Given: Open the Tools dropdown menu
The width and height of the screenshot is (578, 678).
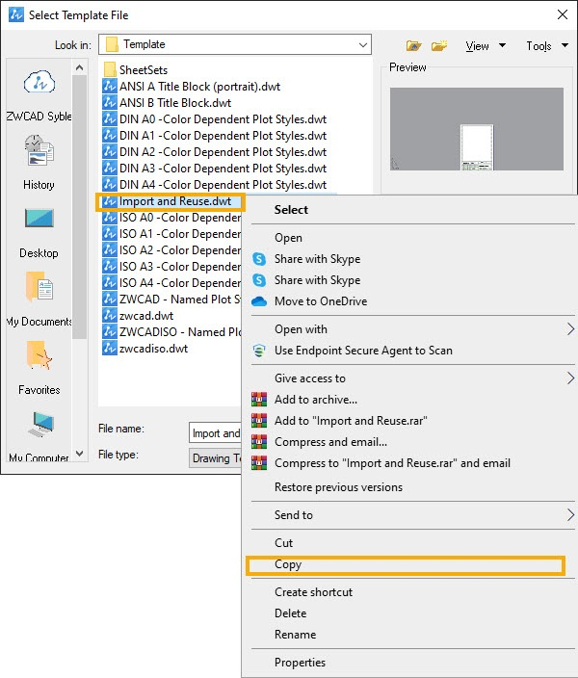Looking at the screenshot, I should [547, 46].
